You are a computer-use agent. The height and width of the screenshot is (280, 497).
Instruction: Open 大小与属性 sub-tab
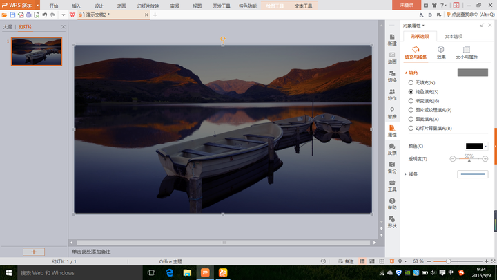point(467,53)
